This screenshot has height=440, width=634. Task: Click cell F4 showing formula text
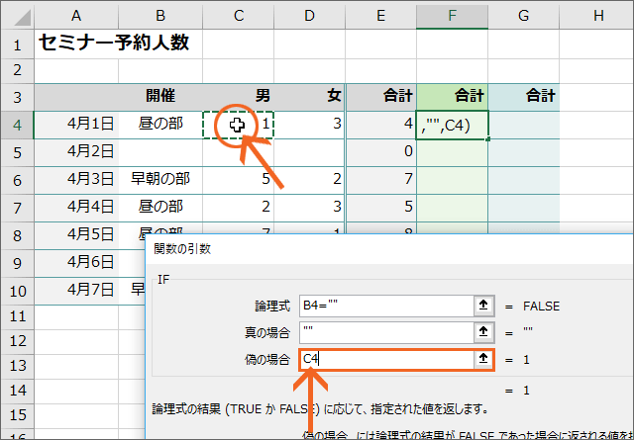point(452,125)
